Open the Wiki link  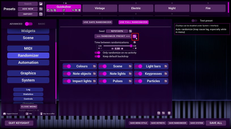[x=29, y=114]
